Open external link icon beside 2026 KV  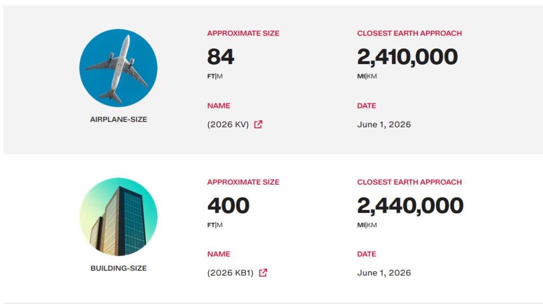click(x=258, y=125)
